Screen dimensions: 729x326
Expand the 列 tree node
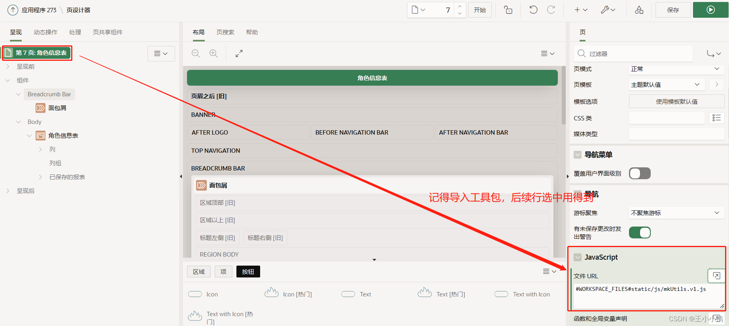40,150
